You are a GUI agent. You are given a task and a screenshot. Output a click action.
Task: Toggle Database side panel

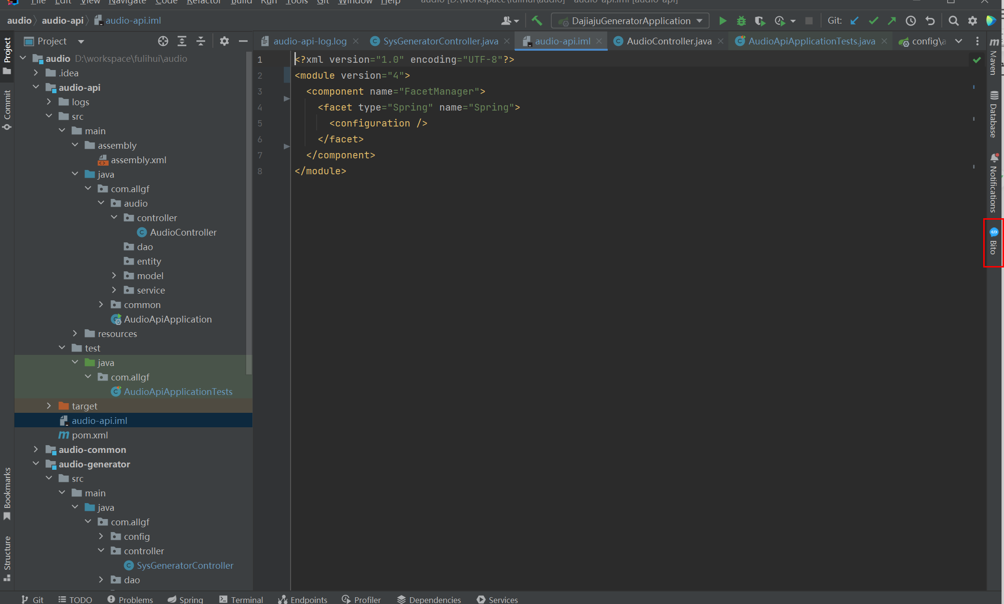pos(993,114)
